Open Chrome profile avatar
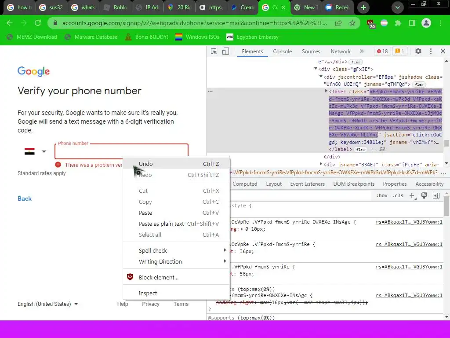Image resolution: width=450 pixels, height=338 pixels. point(426,23)
